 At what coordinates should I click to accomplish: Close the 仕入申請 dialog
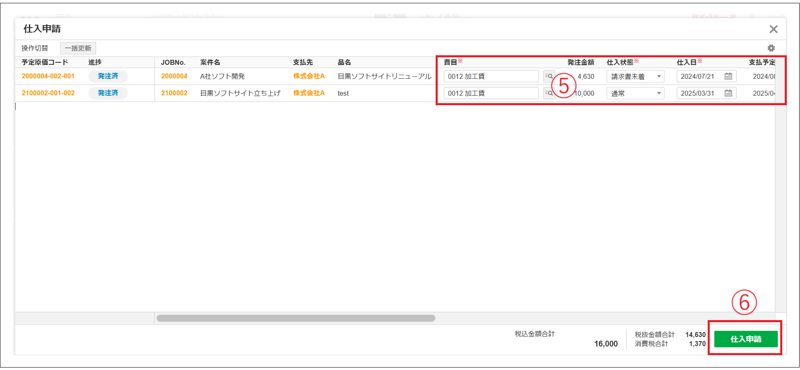click(x=773, y=29)
